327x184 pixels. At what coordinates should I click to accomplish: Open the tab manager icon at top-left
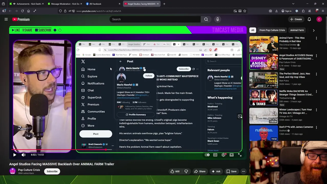click(x=4, y=4)
